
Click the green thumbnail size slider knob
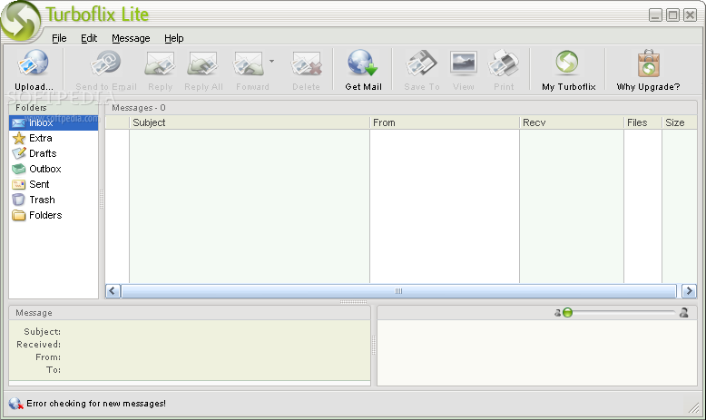click(567, 312)
